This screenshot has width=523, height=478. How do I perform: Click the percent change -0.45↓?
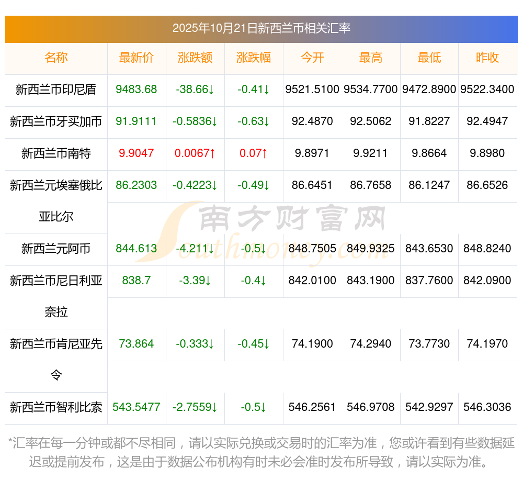click(254, 343)
